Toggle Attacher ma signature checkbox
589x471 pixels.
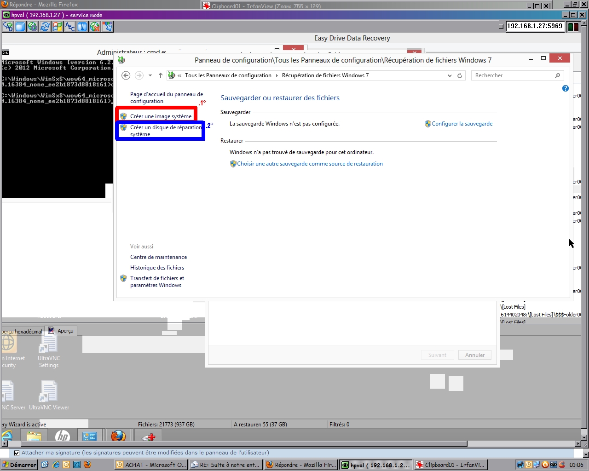point(17,453)
